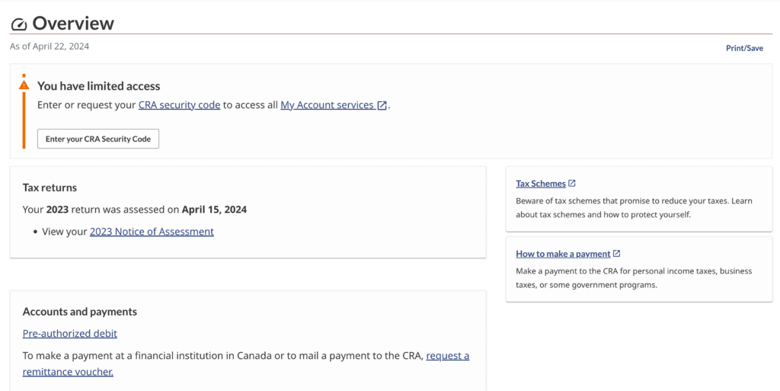
Task: Open the Tax Schemes link
Action: coord(541,184)
